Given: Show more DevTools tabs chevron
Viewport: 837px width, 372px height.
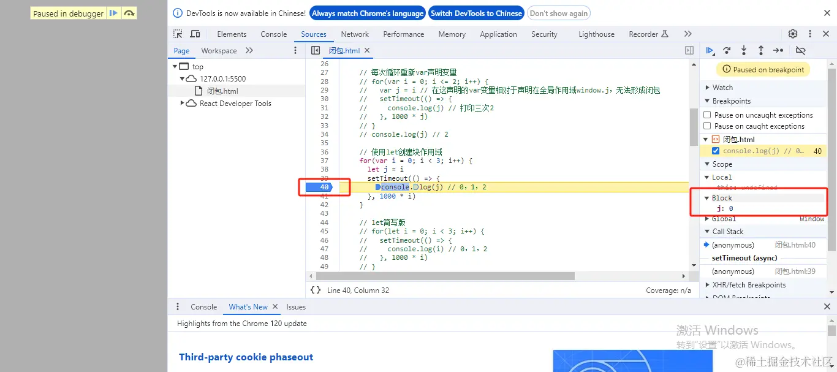Looking at the screenshot, I should coord(688,34).
